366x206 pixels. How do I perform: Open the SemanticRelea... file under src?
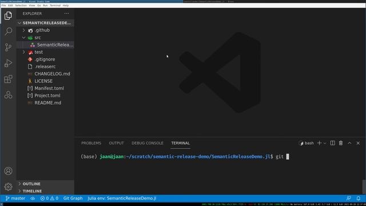click(45, 45)
